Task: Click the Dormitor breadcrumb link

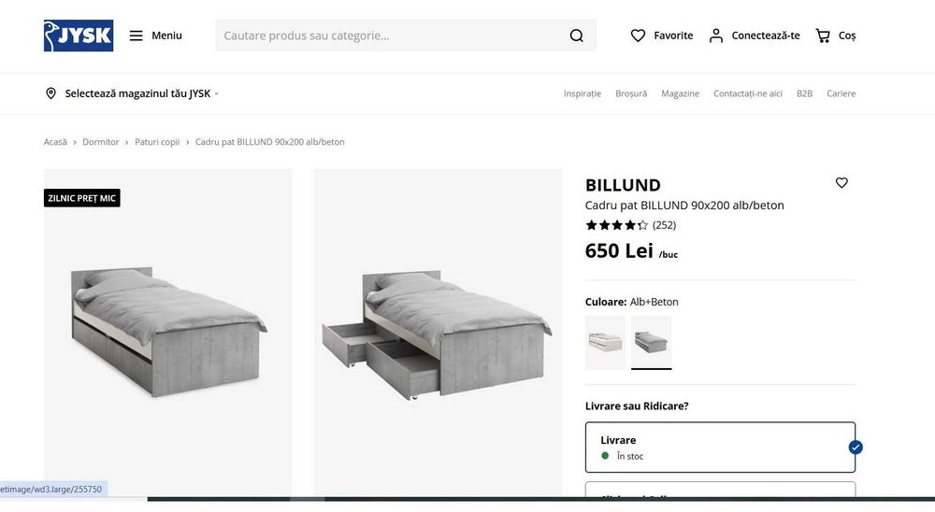Action: (x=101, y=142)
